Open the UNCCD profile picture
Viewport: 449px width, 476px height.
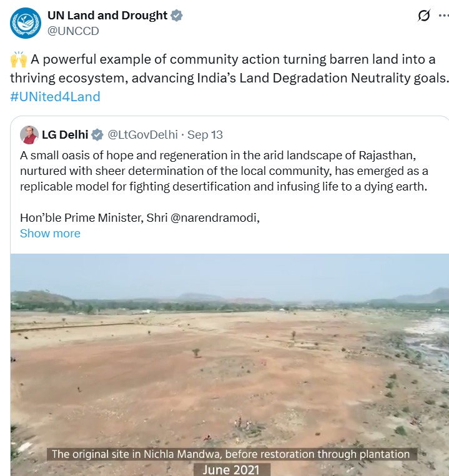(x=26, y=23)
